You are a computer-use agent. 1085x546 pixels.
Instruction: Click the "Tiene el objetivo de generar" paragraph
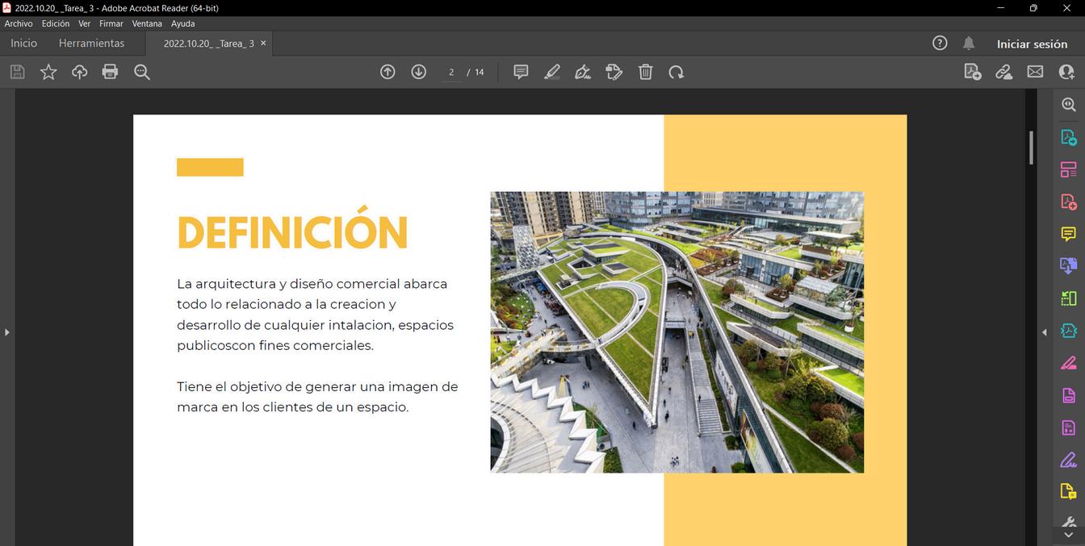pyautogui.click(x=317, y=397)
